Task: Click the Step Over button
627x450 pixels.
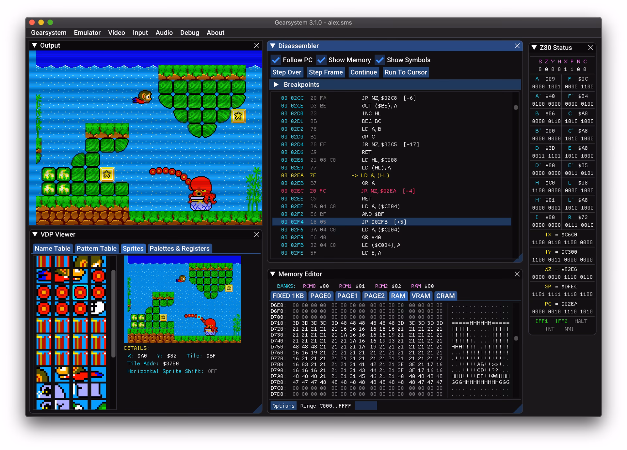Action: [x=287, y=72]
